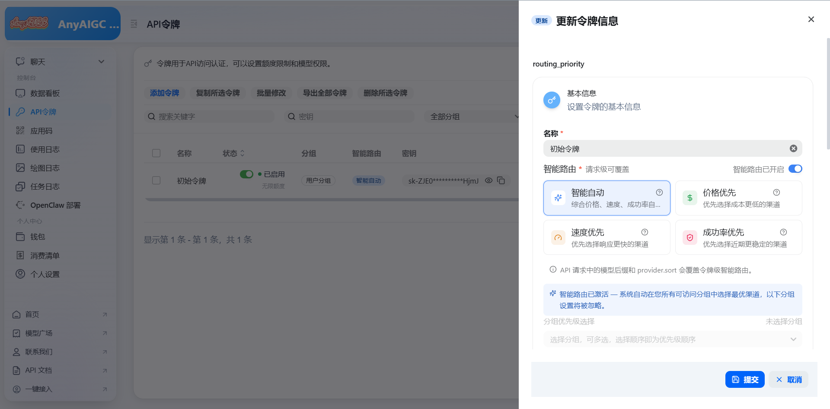Viewport: 830px width, 409px height.
Task: Toggle the sidebar collapse icon
Action: click(134, 24)
